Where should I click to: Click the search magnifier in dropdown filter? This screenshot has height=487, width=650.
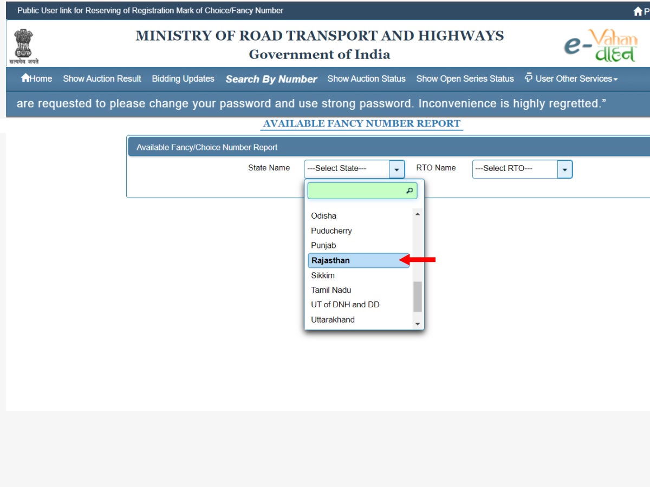click(409, 191)
